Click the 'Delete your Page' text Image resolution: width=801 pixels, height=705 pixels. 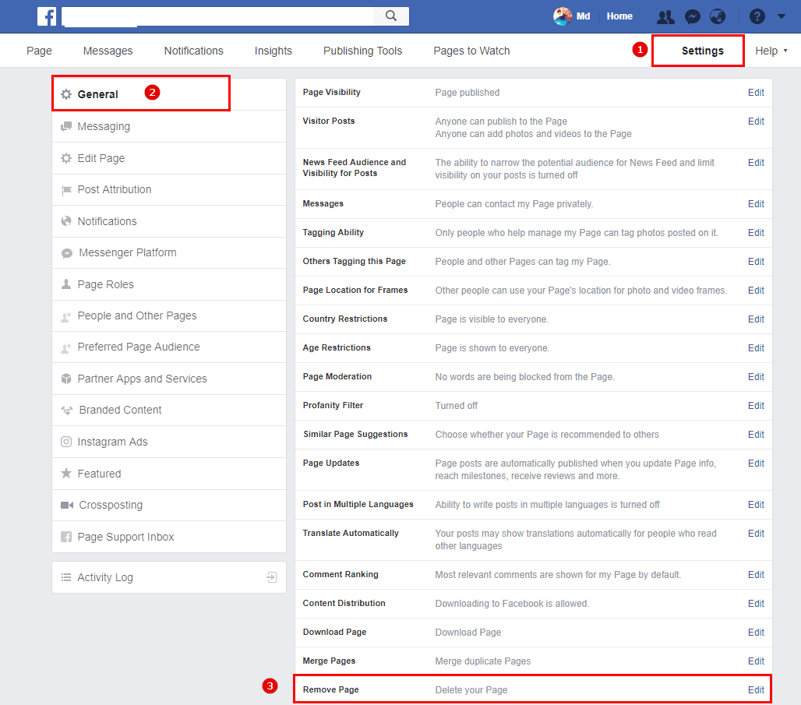(x=471, y=690)
